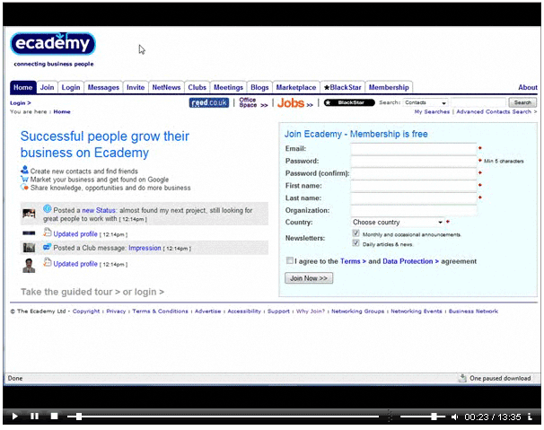Select the Home tab
Image resolution: width=544 pixels, height=430 pixels.
(x=23, y=87)
